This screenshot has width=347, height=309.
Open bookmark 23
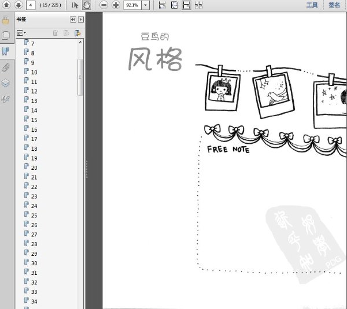34,196
